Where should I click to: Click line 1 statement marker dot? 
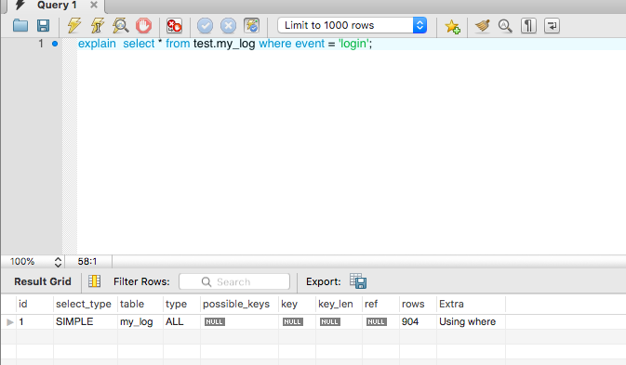[x=55, y=44]
